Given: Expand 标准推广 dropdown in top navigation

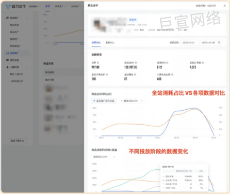Looking at the screenshot, I should click(x=60, y=6).
